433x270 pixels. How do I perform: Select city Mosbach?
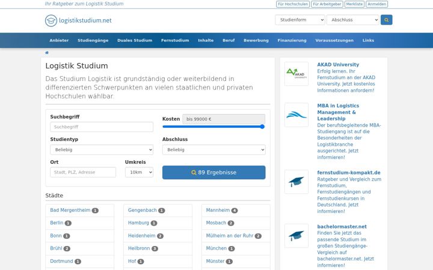(x=216, y=223)
